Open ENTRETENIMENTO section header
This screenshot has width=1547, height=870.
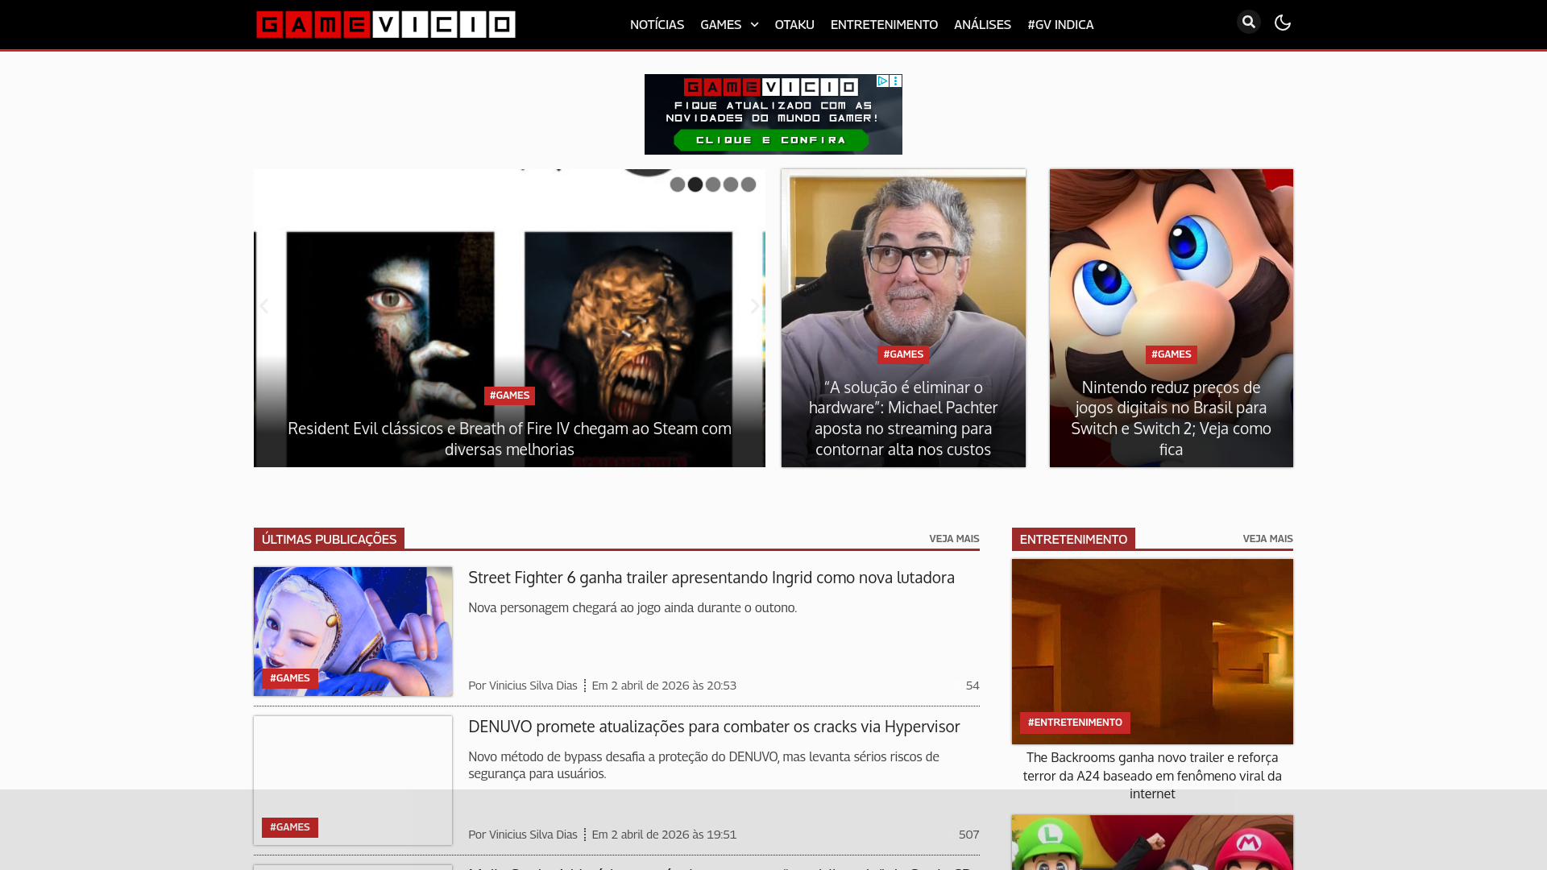[1073, 539]
